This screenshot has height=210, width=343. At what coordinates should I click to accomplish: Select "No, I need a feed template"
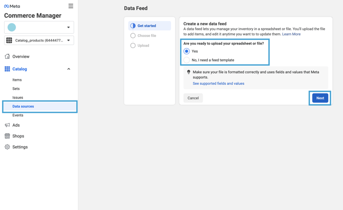point(187,60)
